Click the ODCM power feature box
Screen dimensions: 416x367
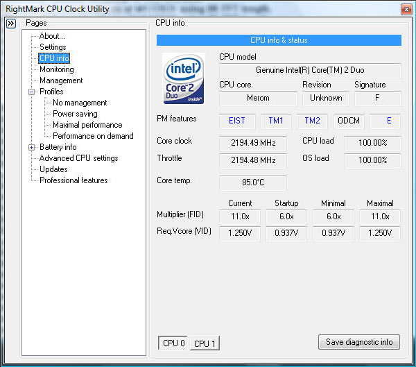point(349,121)
